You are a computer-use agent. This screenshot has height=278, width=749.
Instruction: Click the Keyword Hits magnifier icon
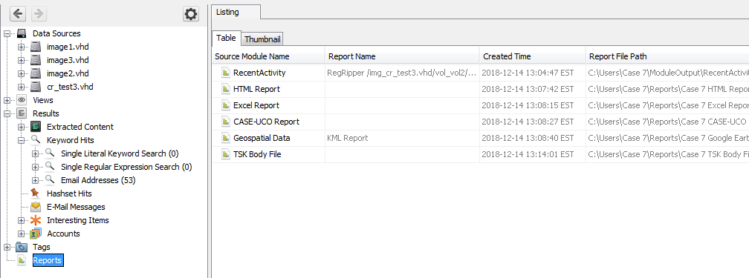click(36, 139)
